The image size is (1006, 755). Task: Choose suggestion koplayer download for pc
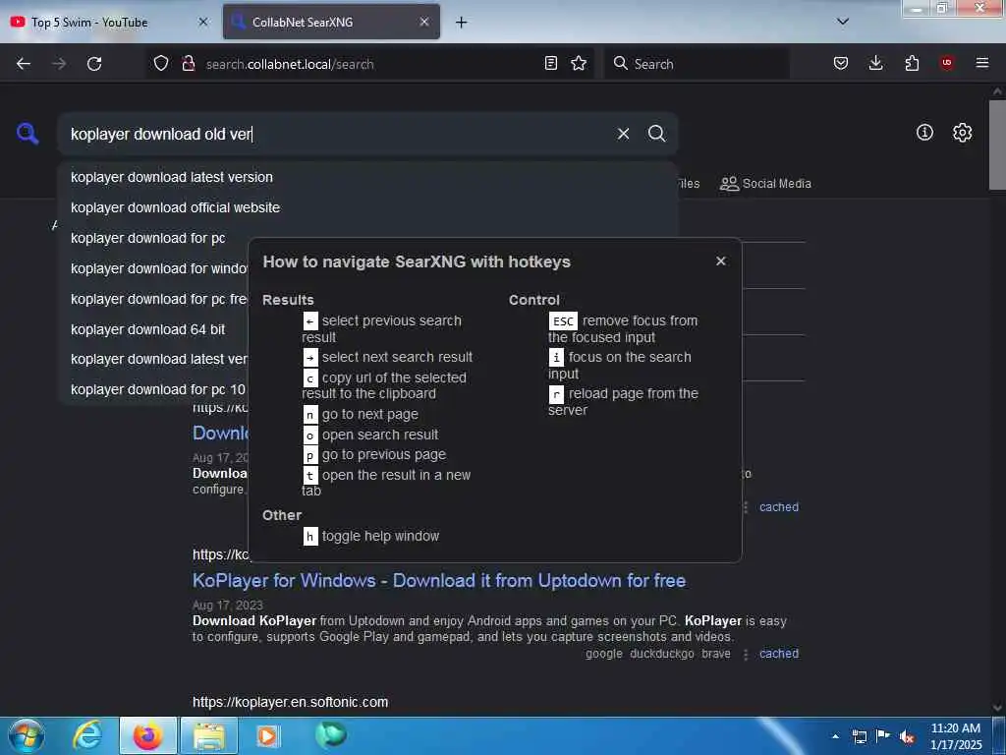147,238
